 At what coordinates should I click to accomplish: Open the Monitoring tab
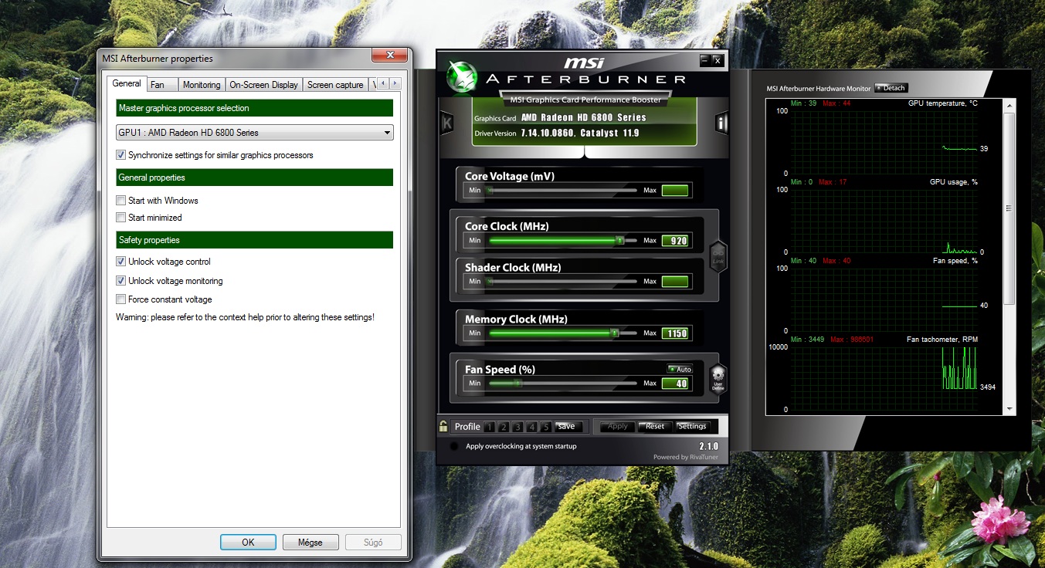(x=202, y=85)
